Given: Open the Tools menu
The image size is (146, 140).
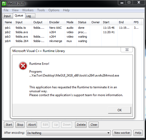Looking at the screenshot, I should [41, 10].
